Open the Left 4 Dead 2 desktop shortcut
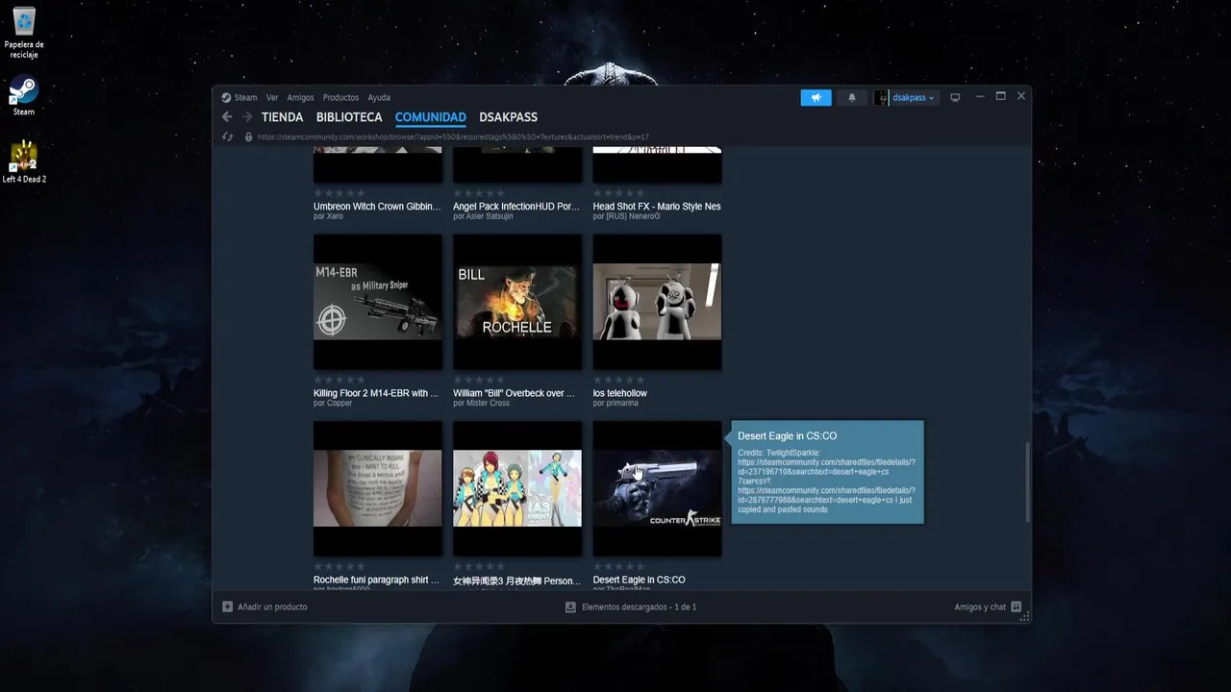This screenshot has height=692, width=1231. pyautogui.click(x=24, y=161)
